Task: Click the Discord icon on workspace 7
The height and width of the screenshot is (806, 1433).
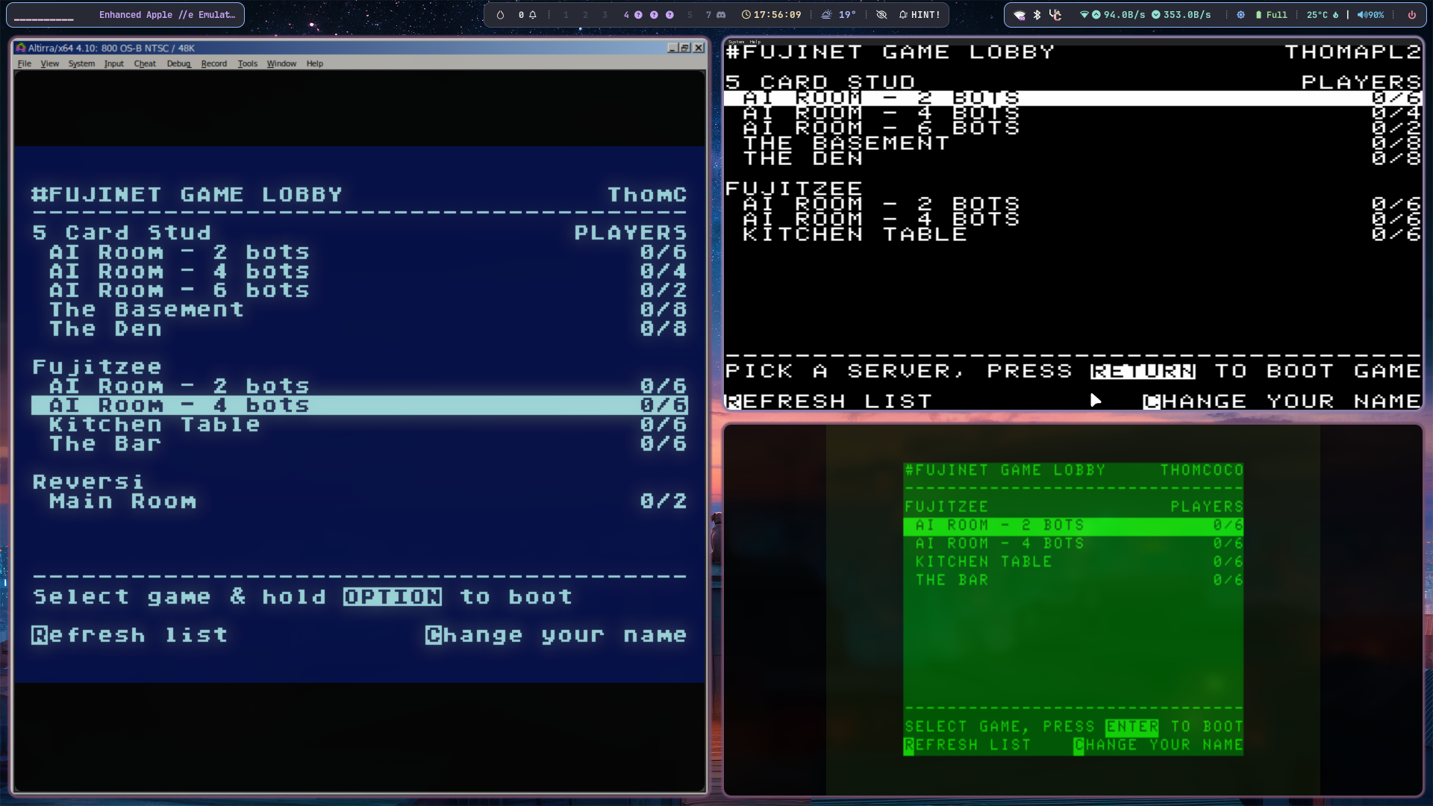Action: (721, 15)
